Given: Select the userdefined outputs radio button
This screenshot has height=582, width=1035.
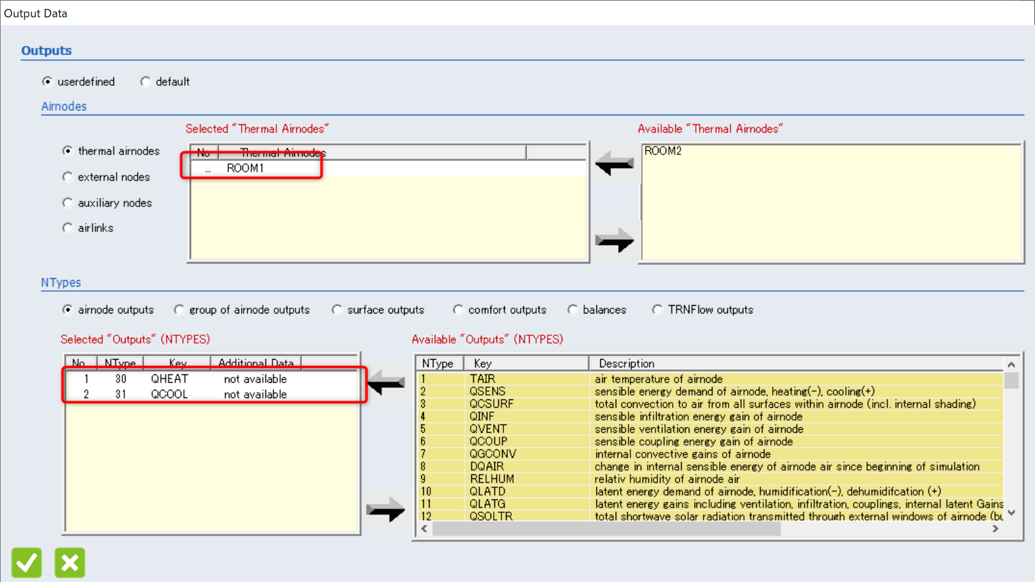Looking at the screenshot, I should [x=47, y=81].
